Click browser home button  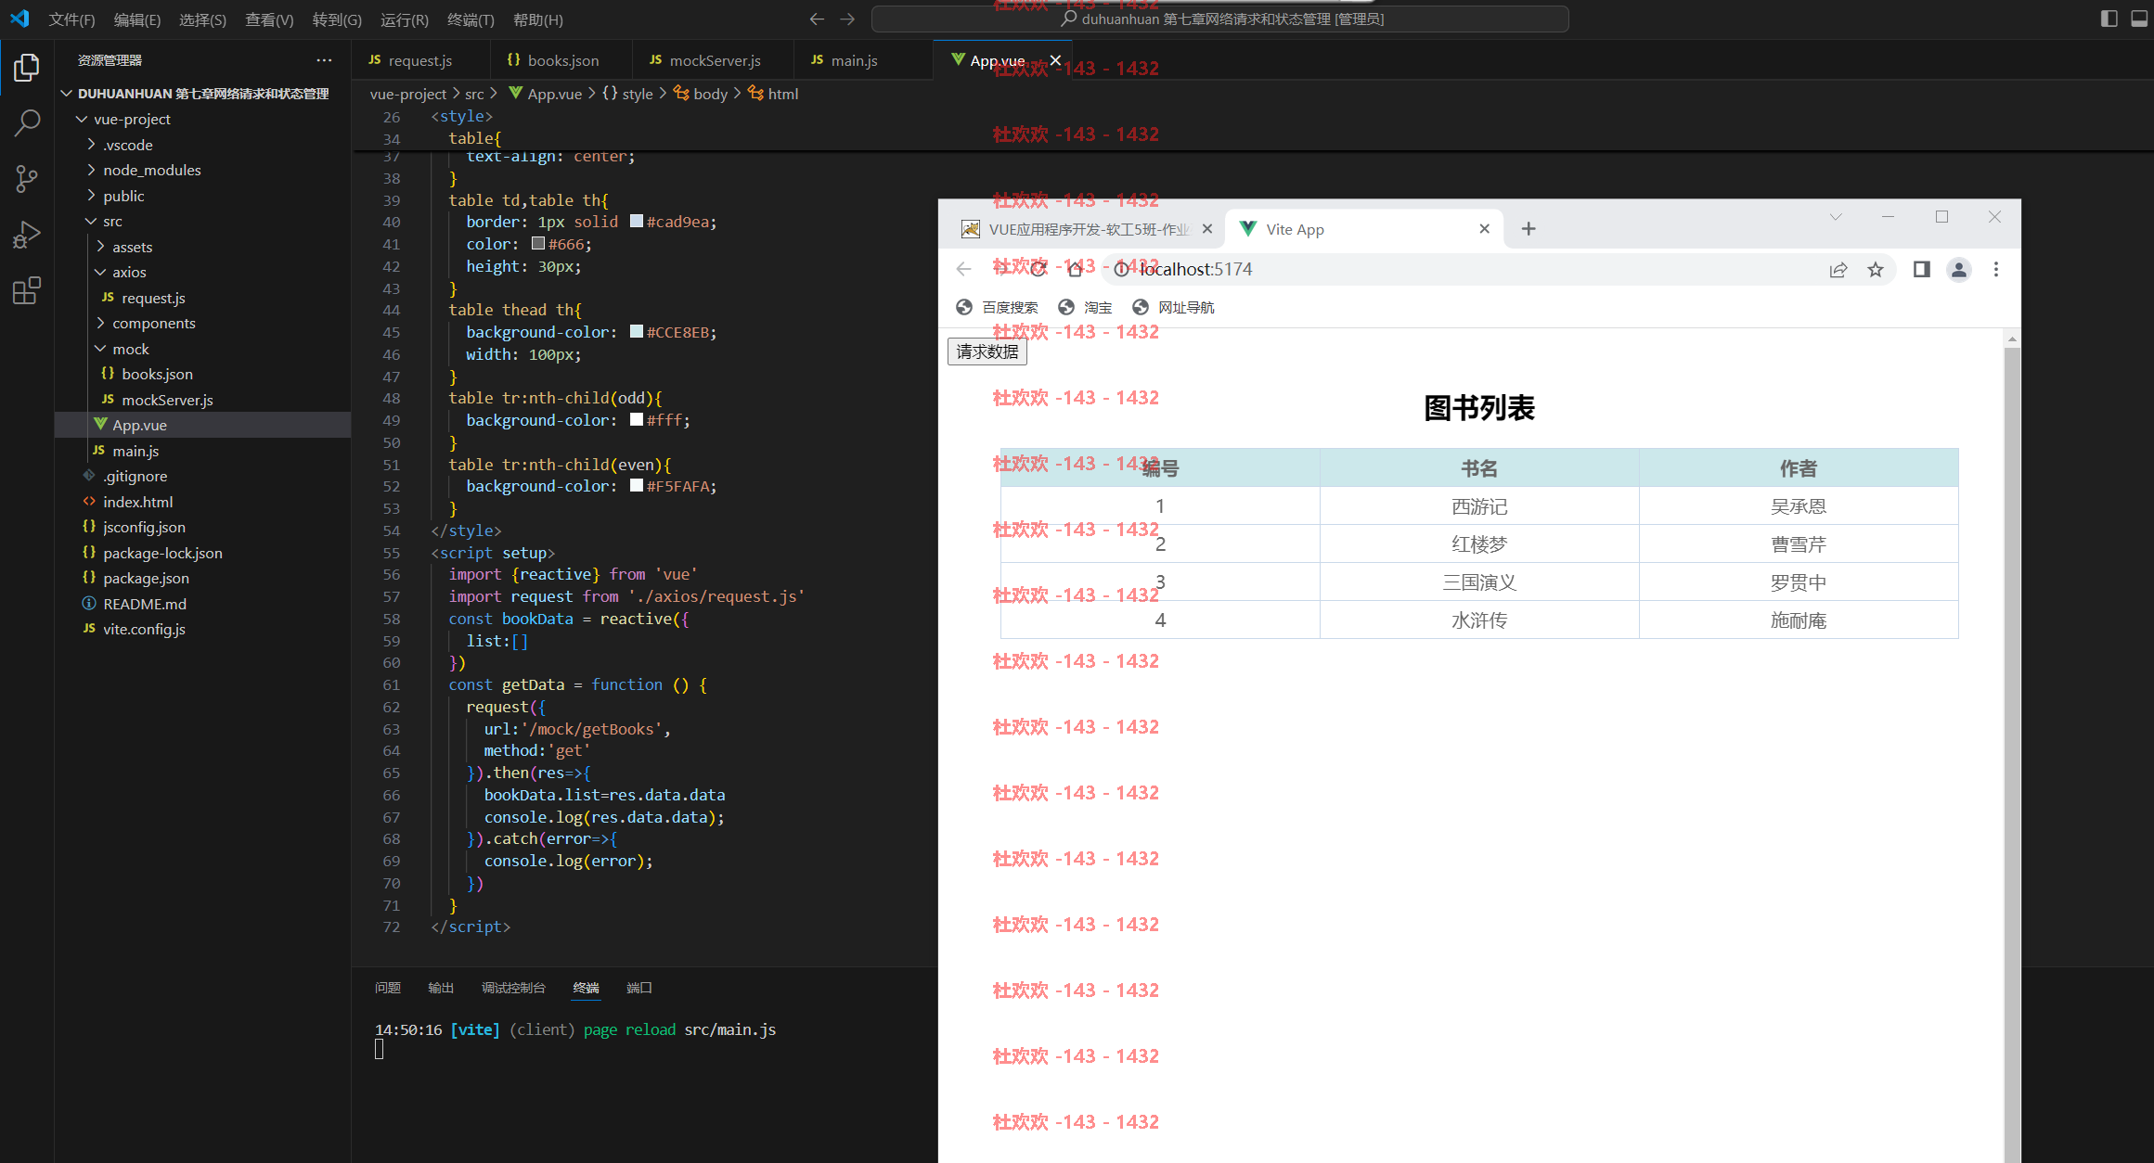tap(1075, 269)
